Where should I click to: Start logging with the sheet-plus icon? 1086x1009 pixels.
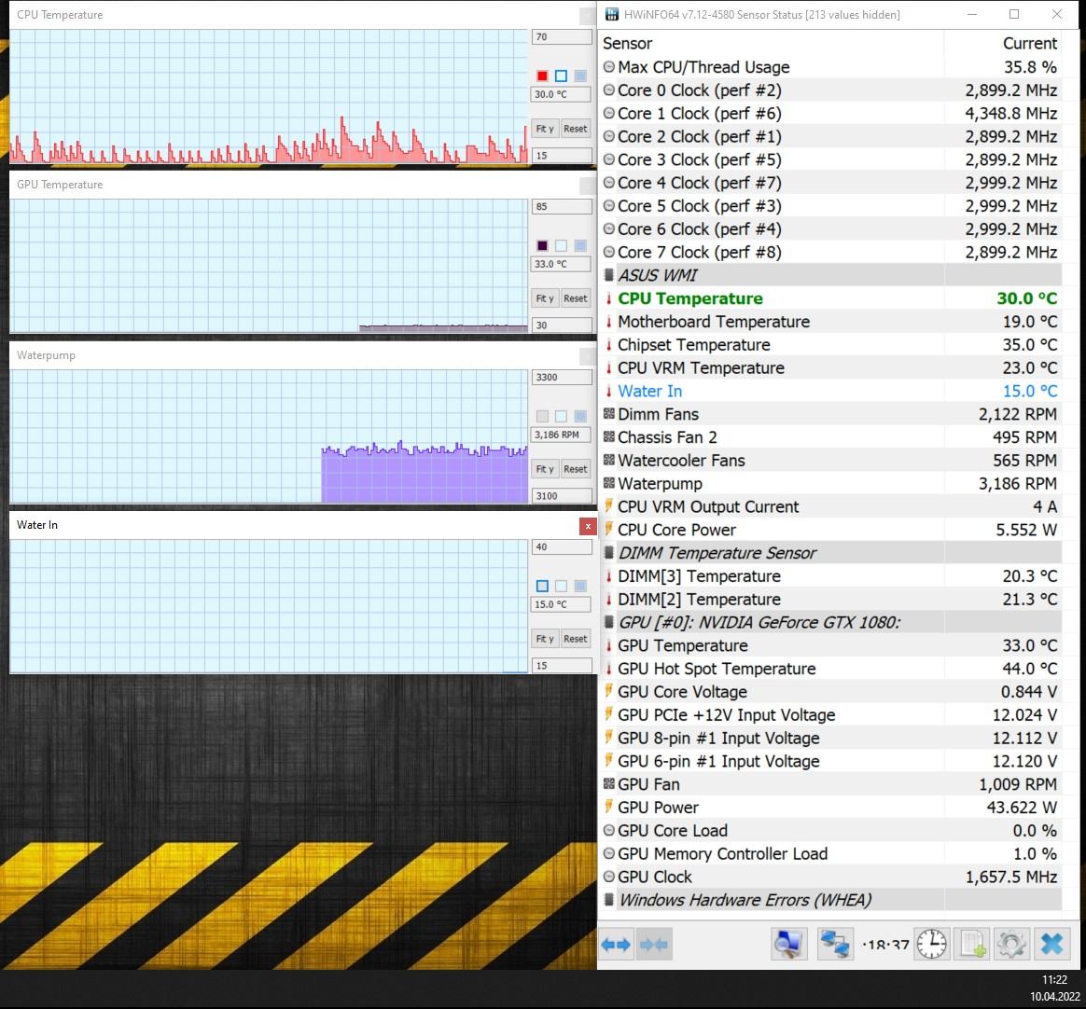(972, 944)
